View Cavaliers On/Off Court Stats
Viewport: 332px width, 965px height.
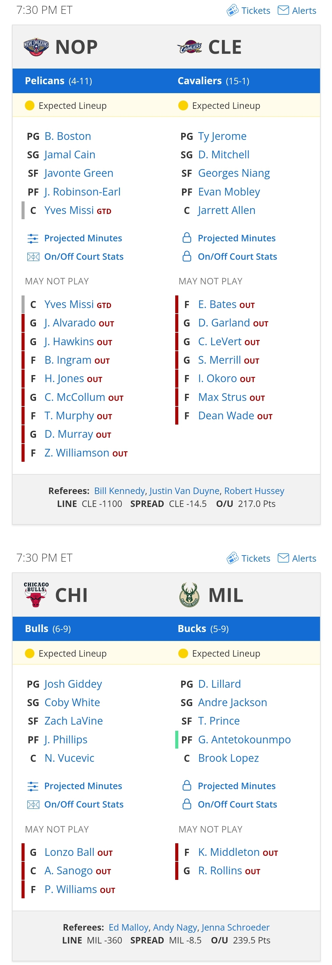[x=237, y=257]
